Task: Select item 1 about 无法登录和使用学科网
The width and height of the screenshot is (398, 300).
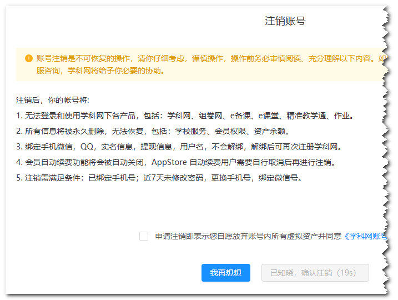Action: click(185, 116)
